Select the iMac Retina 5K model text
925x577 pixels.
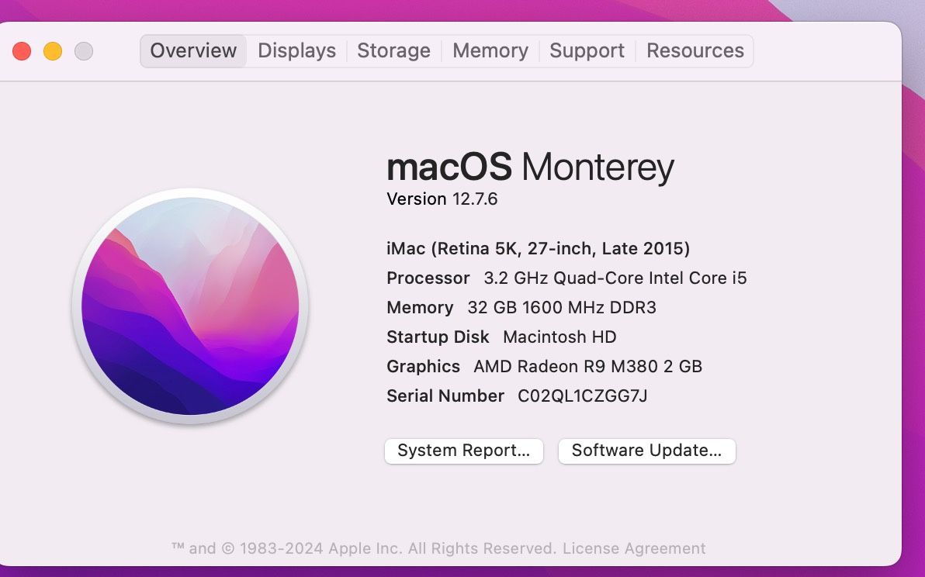coord(539,248)
